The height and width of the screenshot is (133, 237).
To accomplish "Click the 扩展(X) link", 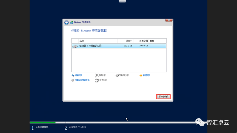I will (x=103, y=80).
